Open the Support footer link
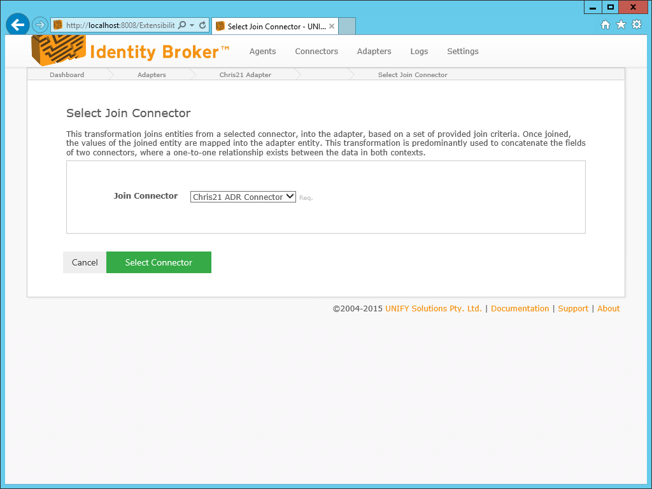The height and width of the screenshot is (489, 652). pos(573,309)
